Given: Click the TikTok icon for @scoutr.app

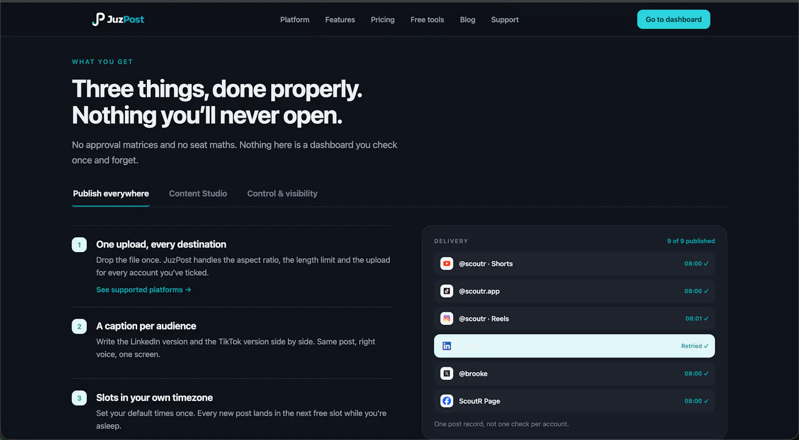Looking at the screenshot, I should pyautogui.click(x=447, y=291).
